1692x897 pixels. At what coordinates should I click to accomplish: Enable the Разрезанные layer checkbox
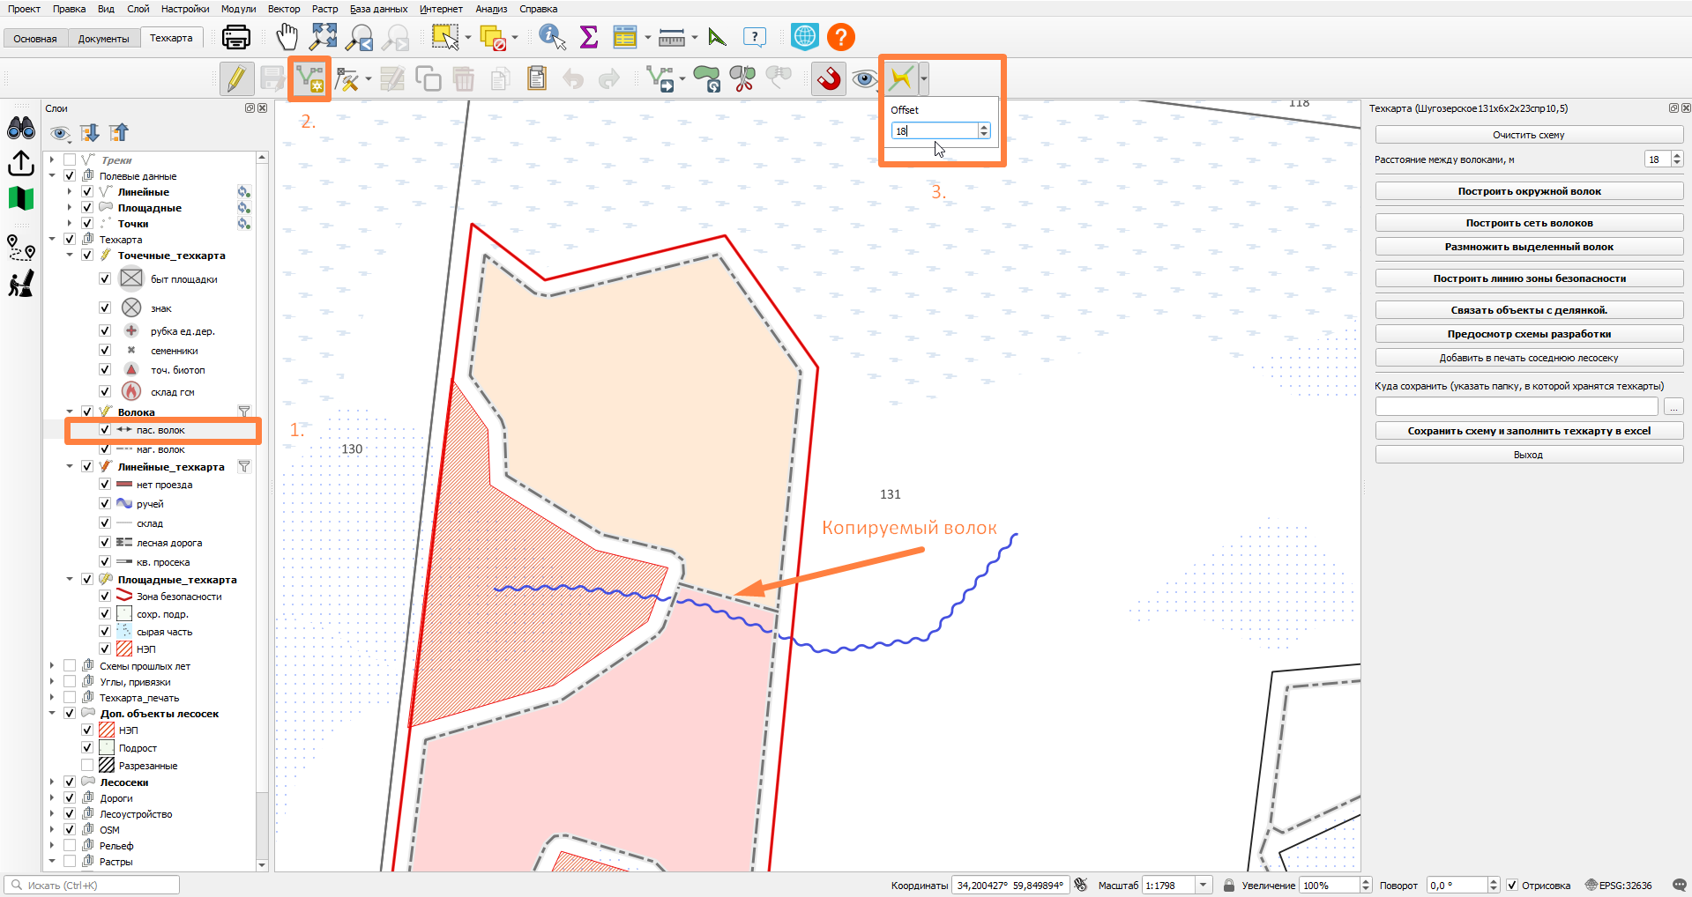[87, 766]
